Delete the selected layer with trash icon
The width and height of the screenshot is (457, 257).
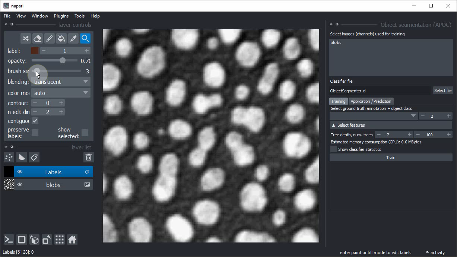88,157
